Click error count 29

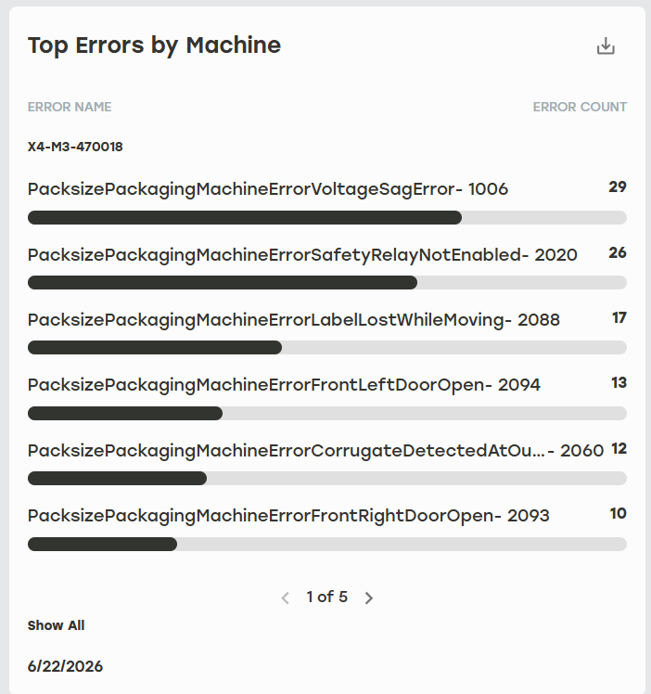pyautogui.click(x=618, y=186)
